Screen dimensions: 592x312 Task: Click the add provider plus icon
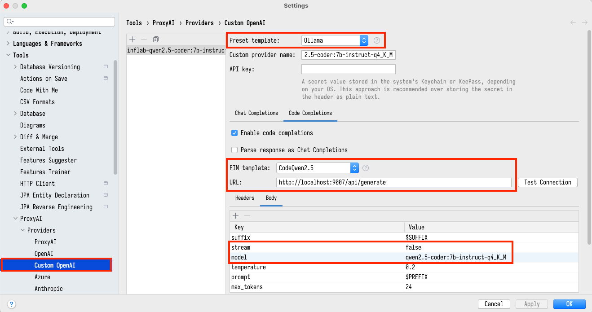[x=132, y=40]
